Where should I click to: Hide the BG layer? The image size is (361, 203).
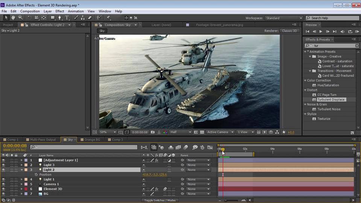point(3,194)
